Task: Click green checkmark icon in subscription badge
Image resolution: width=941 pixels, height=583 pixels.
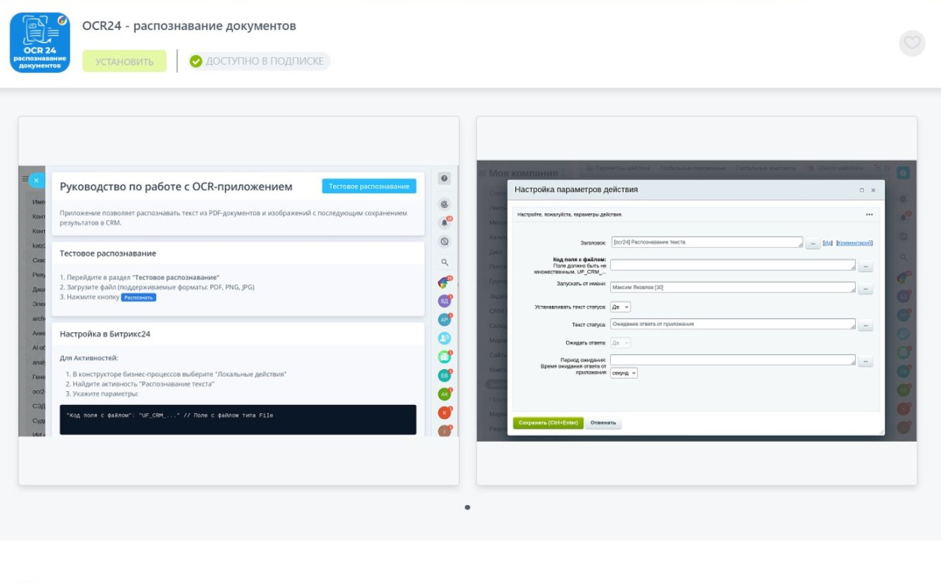Action: click(x=196, y=61)
